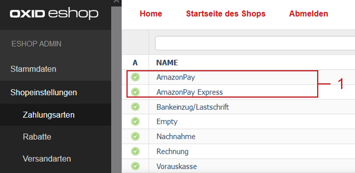Click the OXID eShop logo
The image size is (355, 173).
(x=54, y=14)
